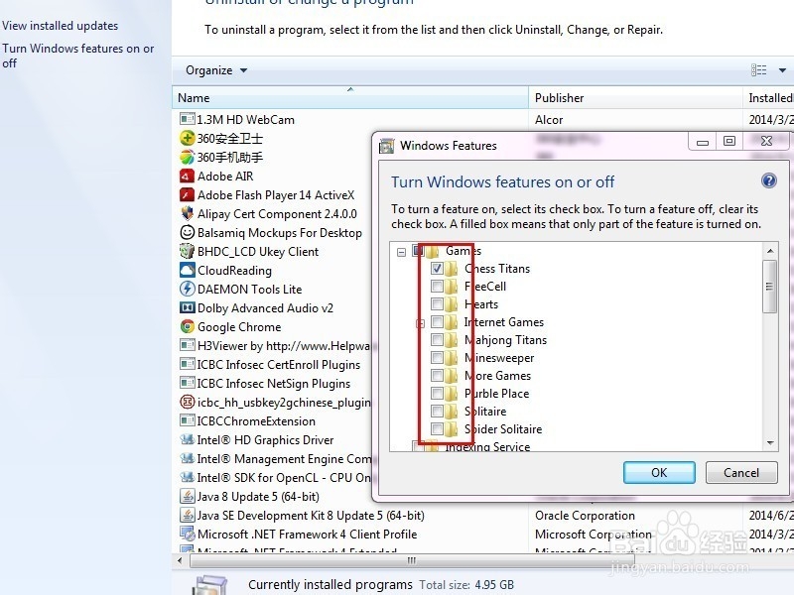Image resolution: width=794 pixels, height=595 pixels.
Task: Check the Internet Games checkbox
Action: coord(437,321)
